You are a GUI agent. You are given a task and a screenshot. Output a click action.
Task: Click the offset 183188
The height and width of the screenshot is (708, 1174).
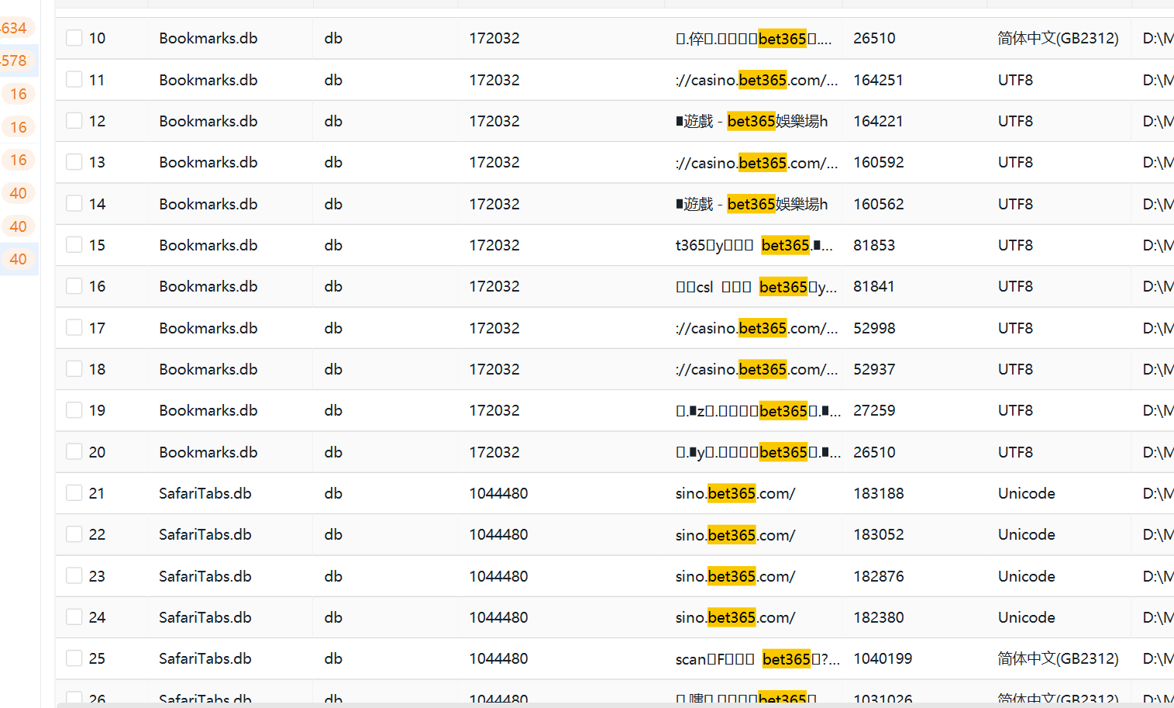879,493
